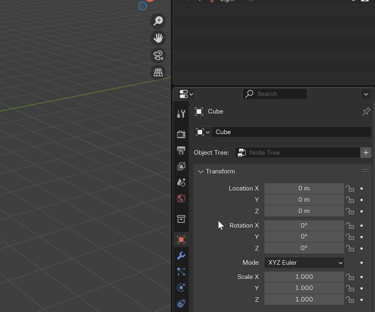Click the Rotation X value field
This screenshot has height=312, width=375.
point(304,225)
